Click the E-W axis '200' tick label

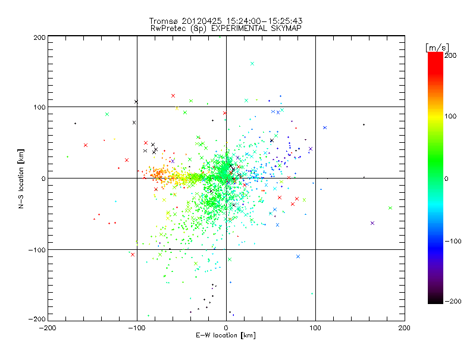coord(405,328)
